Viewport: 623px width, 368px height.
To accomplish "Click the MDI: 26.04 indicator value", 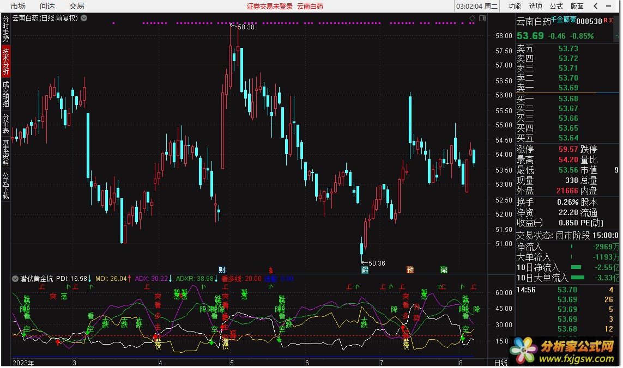I will 113,279.
